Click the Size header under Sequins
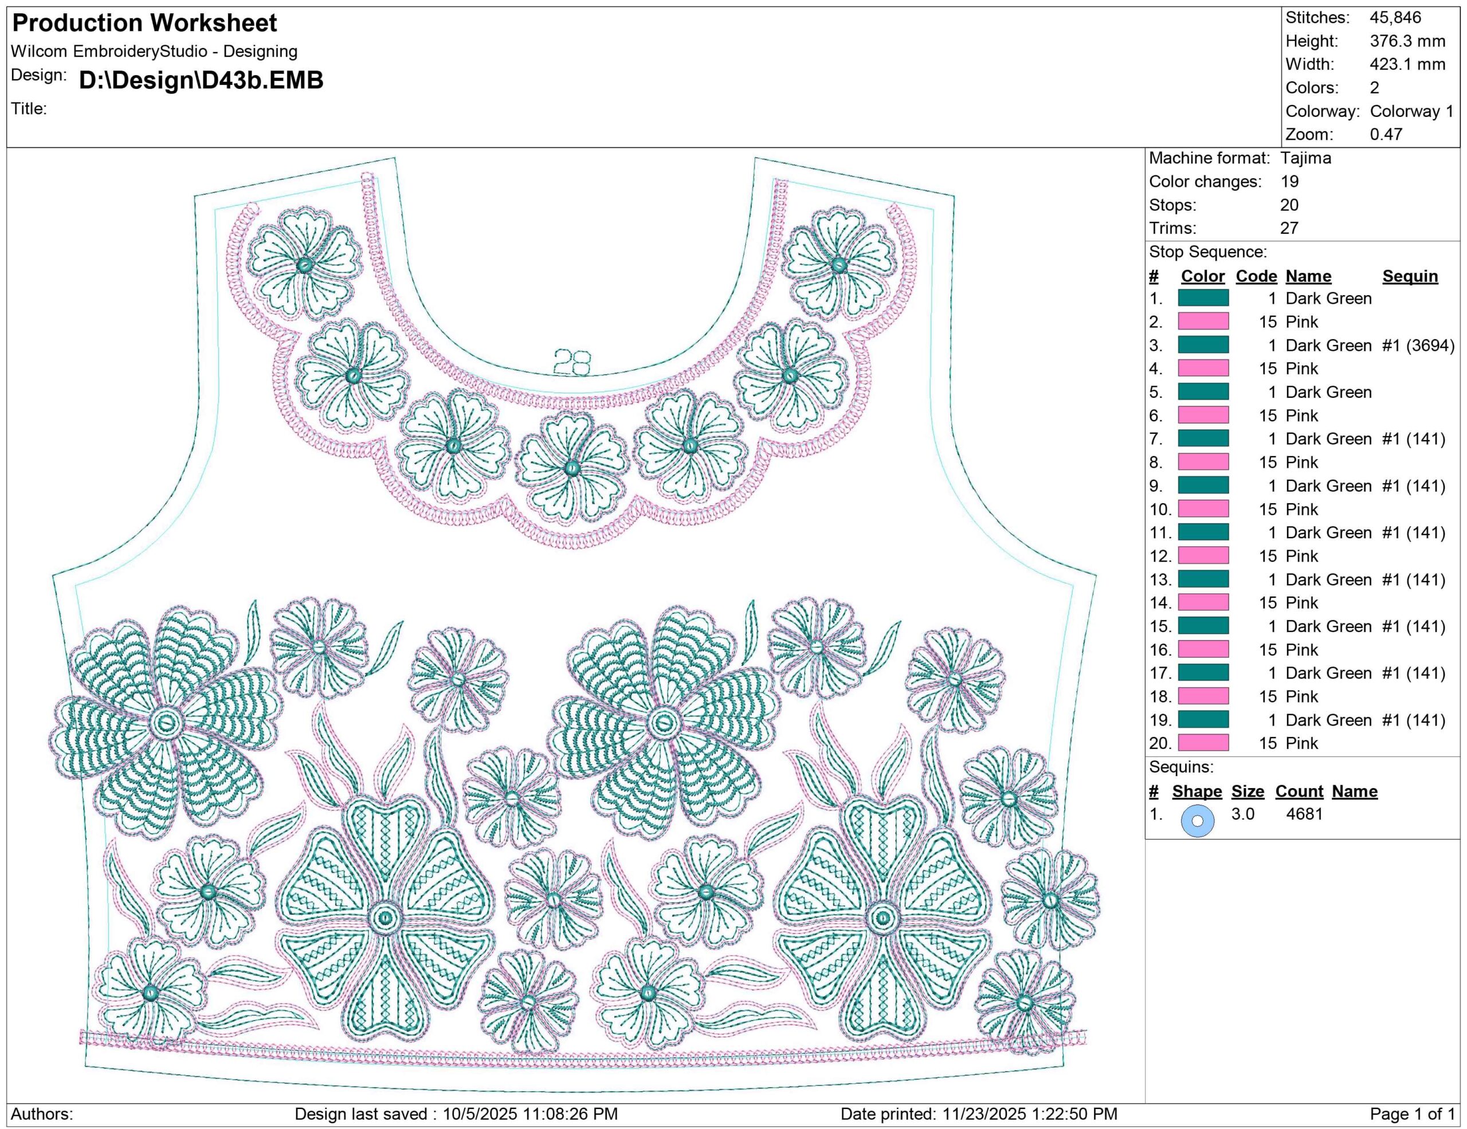 [1248, 791]
